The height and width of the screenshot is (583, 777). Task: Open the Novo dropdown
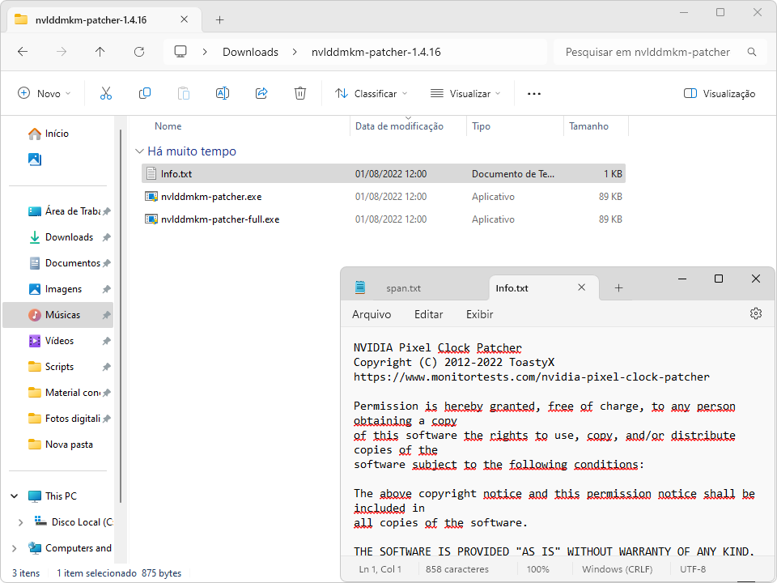(x=44, y=94)
